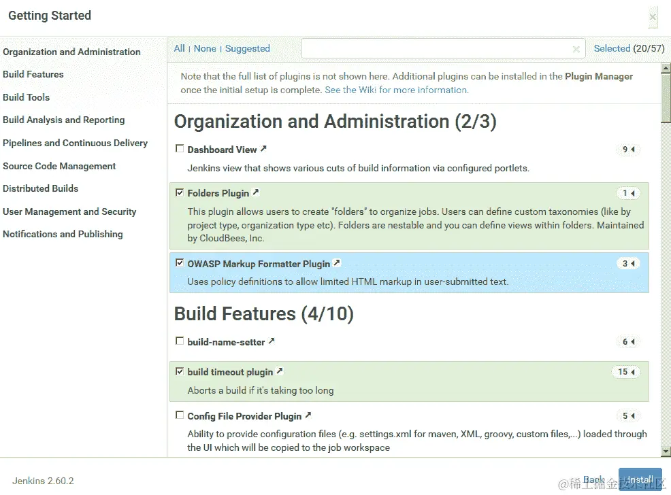Show Selected plugins (20/57)
This screenshot has width=671, height=495.
629,48
